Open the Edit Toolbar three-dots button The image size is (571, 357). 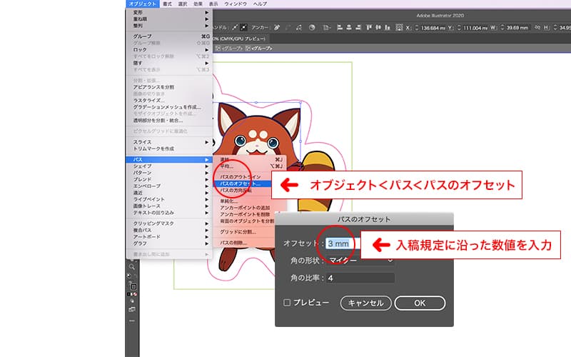(x=132, y=321)
